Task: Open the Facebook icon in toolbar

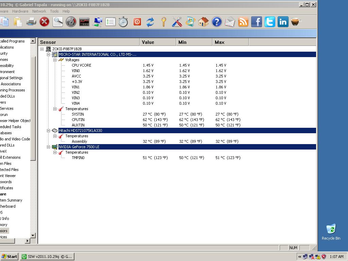Action: click(x=257, y=22)
